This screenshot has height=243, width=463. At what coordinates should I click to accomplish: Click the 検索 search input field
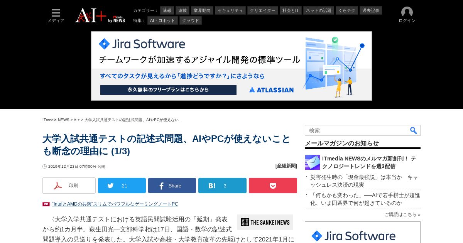click(x=357, y=130)
